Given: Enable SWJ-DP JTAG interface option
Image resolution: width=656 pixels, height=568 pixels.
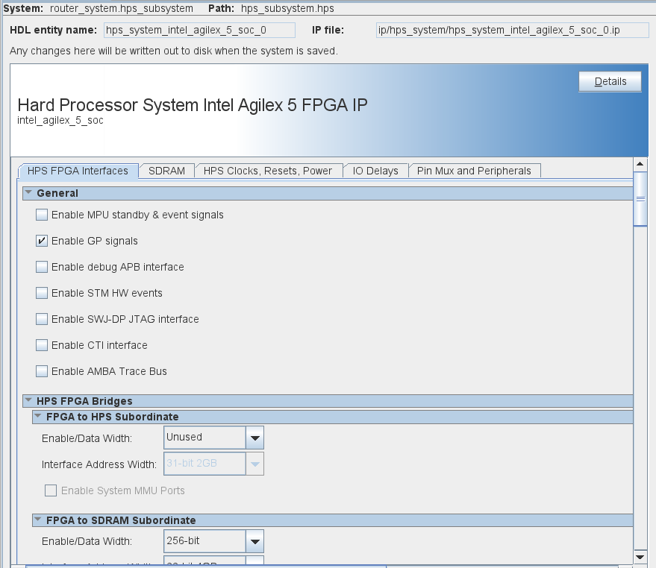Looking at the screenshot, I should [x=42, y=320].
